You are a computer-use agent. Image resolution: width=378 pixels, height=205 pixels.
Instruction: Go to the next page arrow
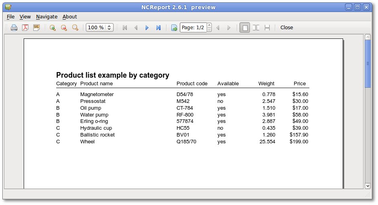point(147,28)
